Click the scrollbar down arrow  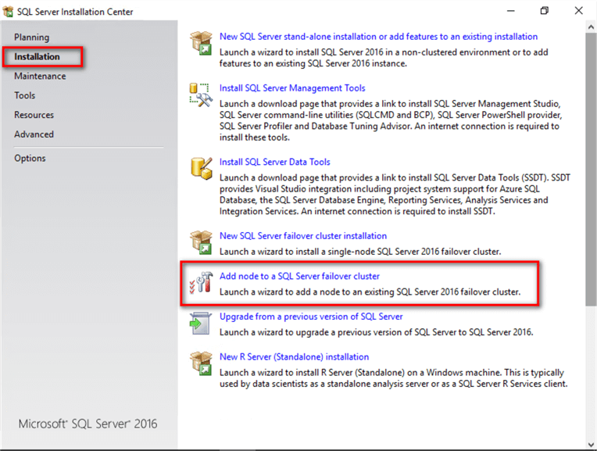click(591, 444)
